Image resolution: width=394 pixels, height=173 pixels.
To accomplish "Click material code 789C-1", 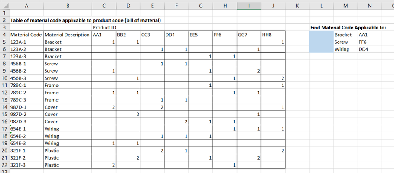I will coord(26,86).
